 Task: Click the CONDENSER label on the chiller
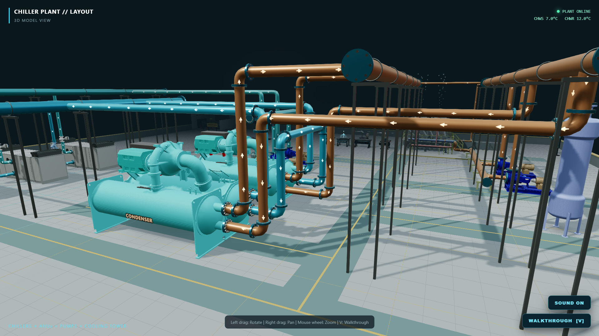coord(139,218)
